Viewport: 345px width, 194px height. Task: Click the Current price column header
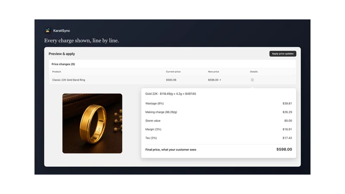(x=173, y=72)
